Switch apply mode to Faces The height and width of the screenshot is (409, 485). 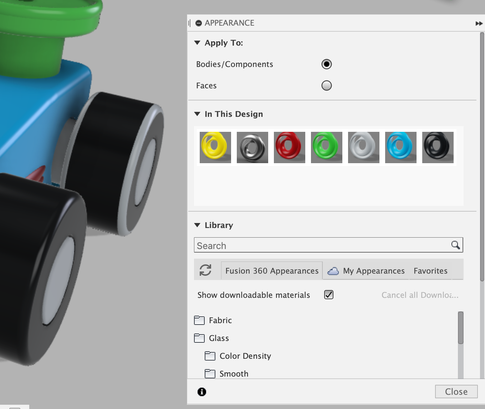327,86
